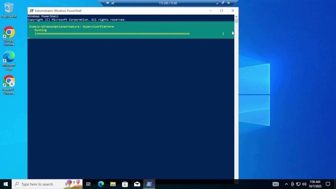336x189 pixels.
Task: Restore down the remote desktop session
Action: click(x=223, y=3)
